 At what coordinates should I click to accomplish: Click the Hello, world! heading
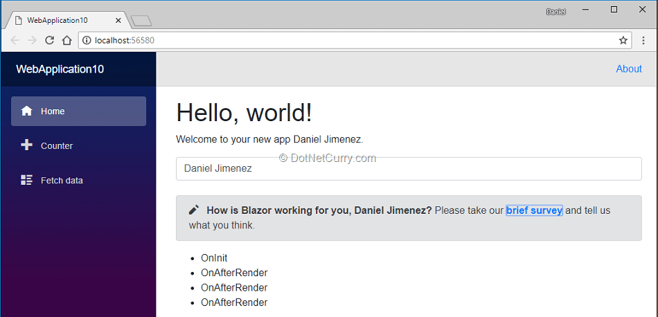click(x=244, y=113)
